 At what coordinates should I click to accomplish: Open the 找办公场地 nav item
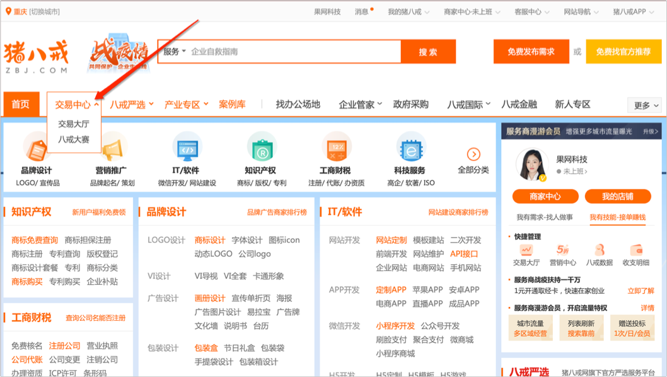[x=298, y=104]
